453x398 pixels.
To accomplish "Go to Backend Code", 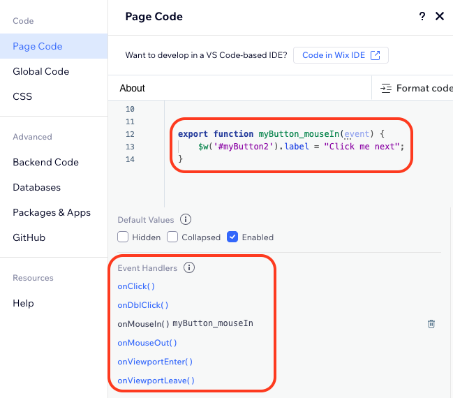I will [x=45, y=162].
